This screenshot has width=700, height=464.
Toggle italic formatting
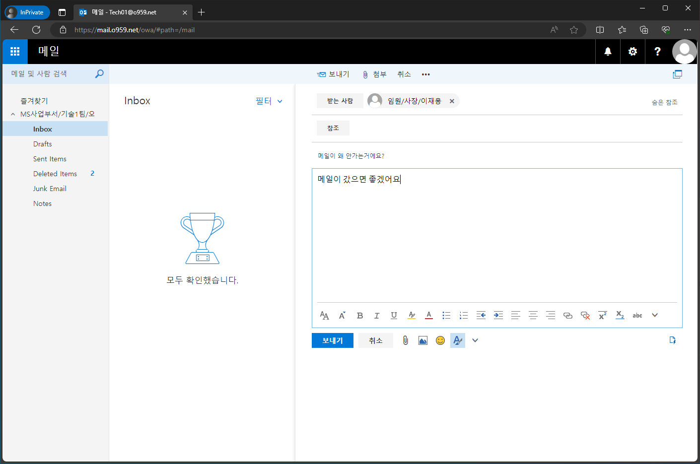coord(377,315)
